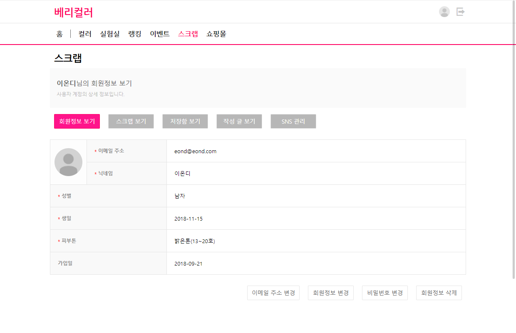Viewport: 516px width, 333px height.
Task: Select the 스크랩 navigation item
Action: (188, 34)
